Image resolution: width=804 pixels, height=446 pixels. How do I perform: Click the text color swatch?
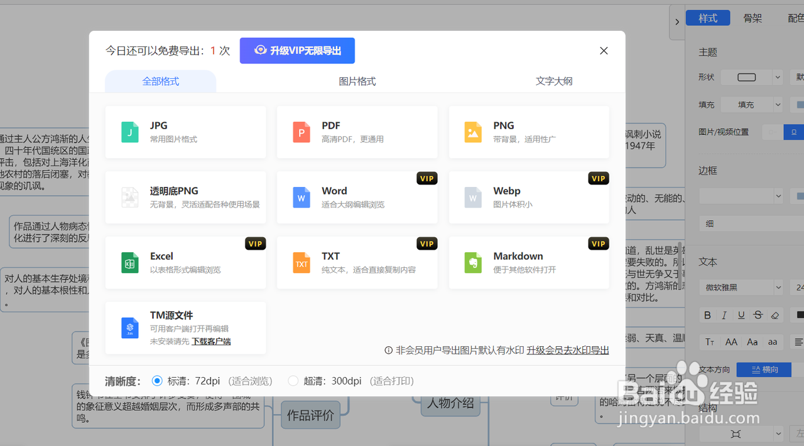[x=800, y=315]
